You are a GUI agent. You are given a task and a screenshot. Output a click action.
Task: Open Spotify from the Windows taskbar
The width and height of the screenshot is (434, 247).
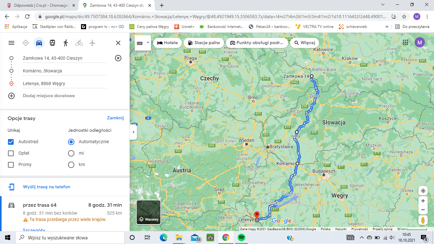pyautogui.click(x=241, y=237)
